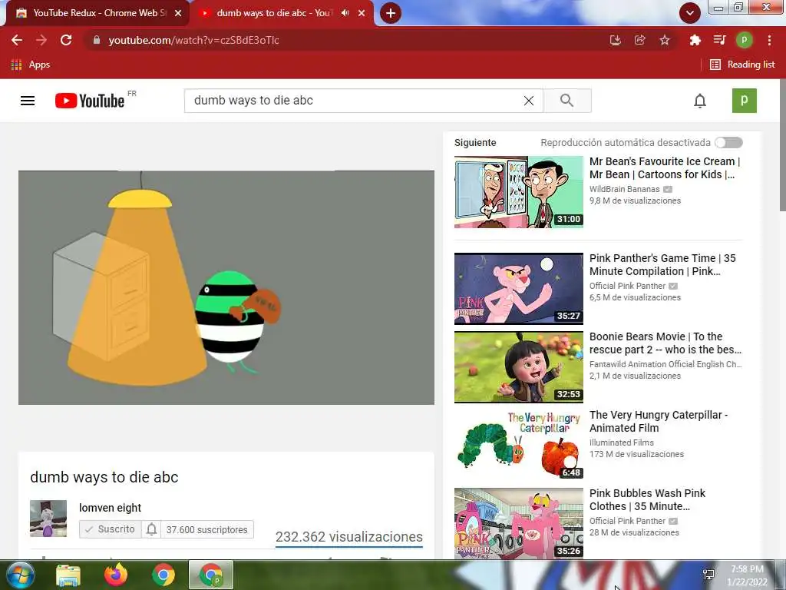The height and width of the screenshot is (590, 786).
Task: Click the Siguiente heading
Action: coord(475,142)
